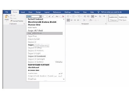Click the font list scroll-down arrow
The image size is (129, 97).
coord(64,79)
